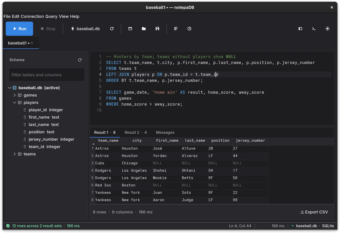Sort by jersey_number column header
340x233 pixels.
click(x=250, y=140)
